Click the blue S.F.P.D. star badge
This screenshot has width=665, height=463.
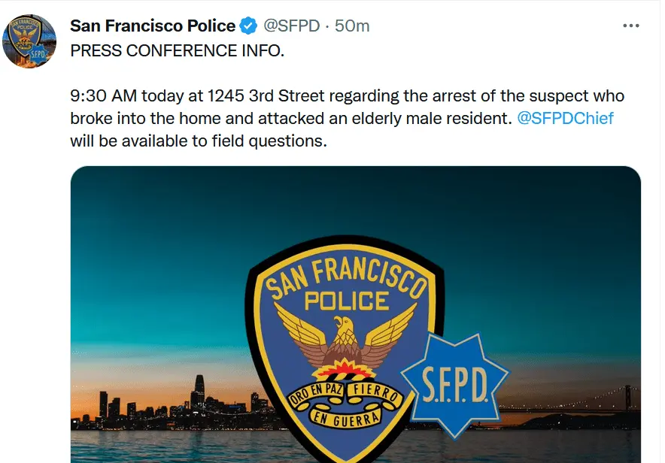coord(454,382)
